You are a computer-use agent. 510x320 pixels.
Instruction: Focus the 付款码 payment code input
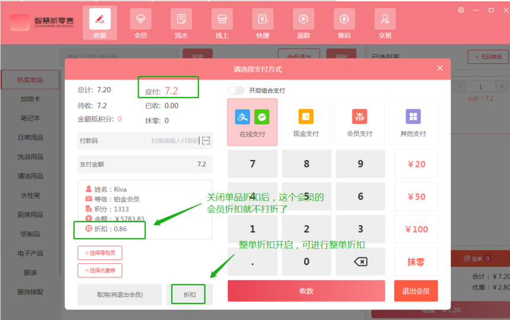pyautogui.click(x=145, y=140)
